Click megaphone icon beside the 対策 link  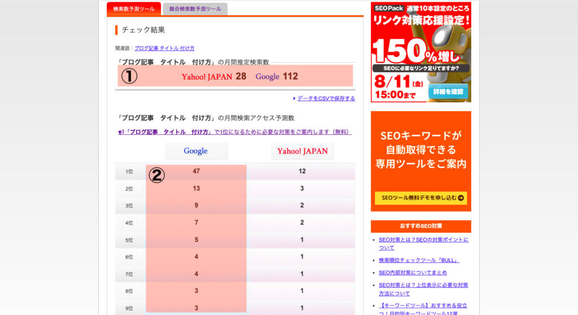[x=121, y=132]
